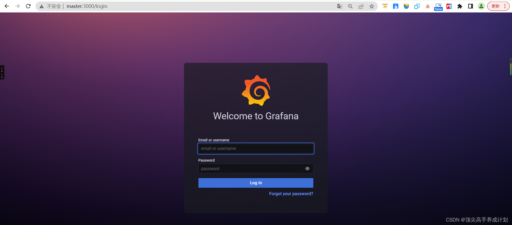This screenshot has width=512, height=225.
Task: Show the password with the eye icon
Action: point(307,169)
